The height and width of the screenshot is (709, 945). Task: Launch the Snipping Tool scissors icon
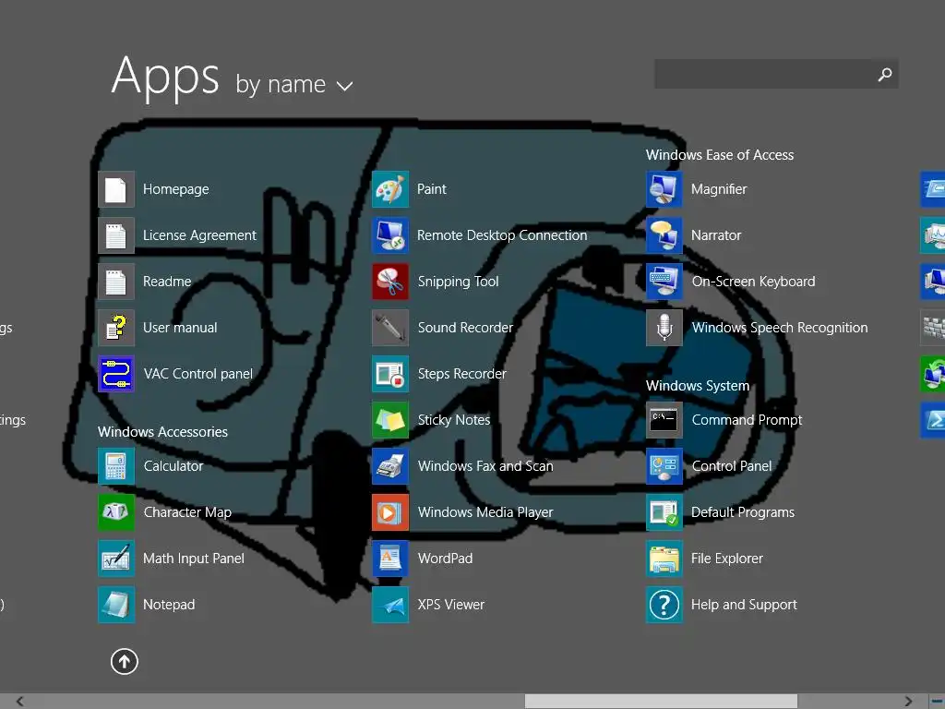point(390,282)
